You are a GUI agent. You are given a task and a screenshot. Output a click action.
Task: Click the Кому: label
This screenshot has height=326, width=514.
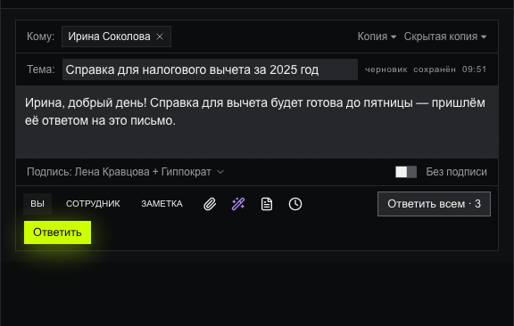click(x=41, y=37)
